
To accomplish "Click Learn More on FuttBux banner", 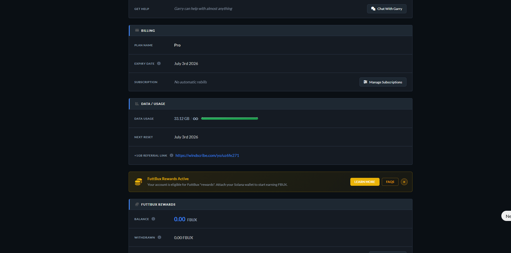I will click(x=365, y=182).
